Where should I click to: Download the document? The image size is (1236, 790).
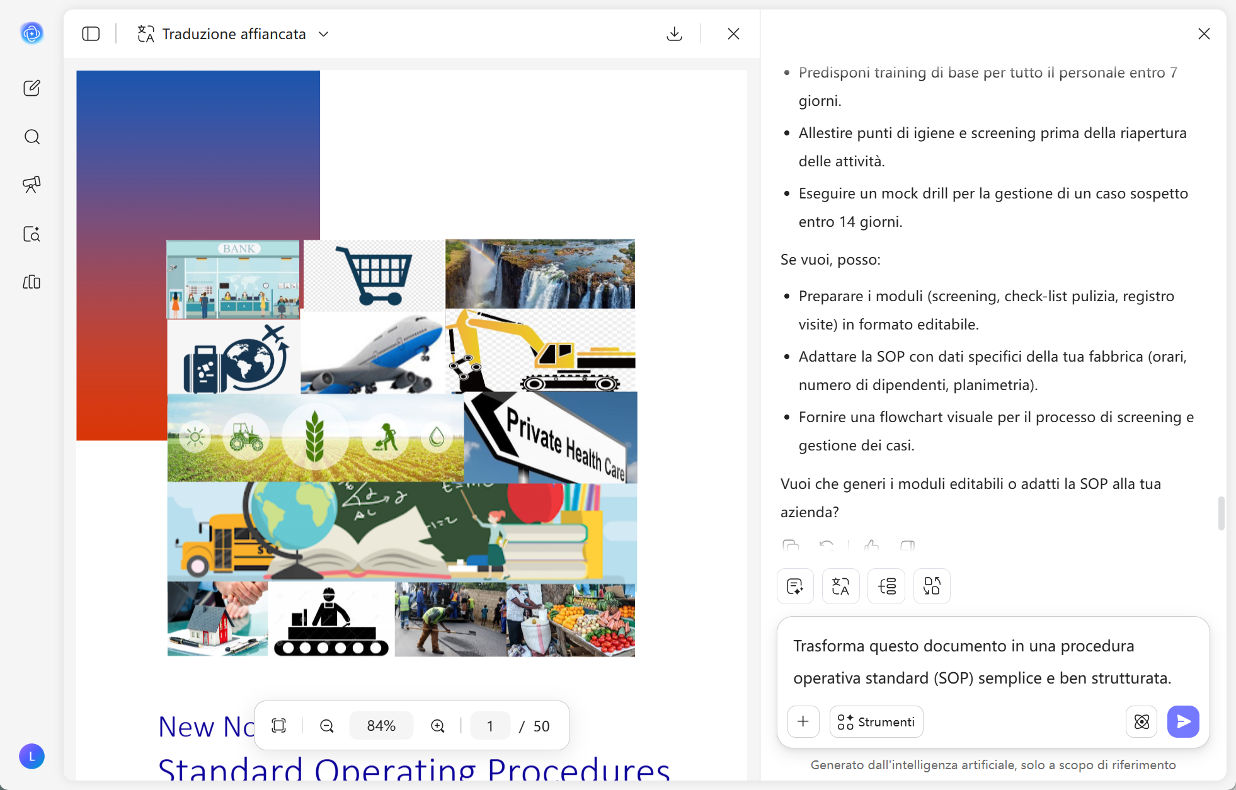point(674,34)
